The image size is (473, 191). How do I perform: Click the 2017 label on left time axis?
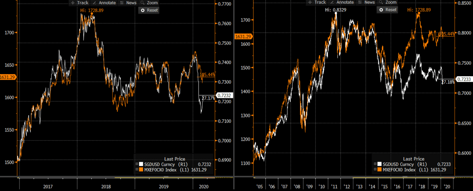pos(48,187)
